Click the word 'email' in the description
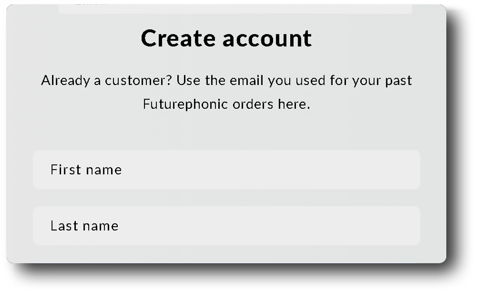Image resolution: width=484 pixels, height=294 pixels. pyautogui.click(x=246, y=81)
